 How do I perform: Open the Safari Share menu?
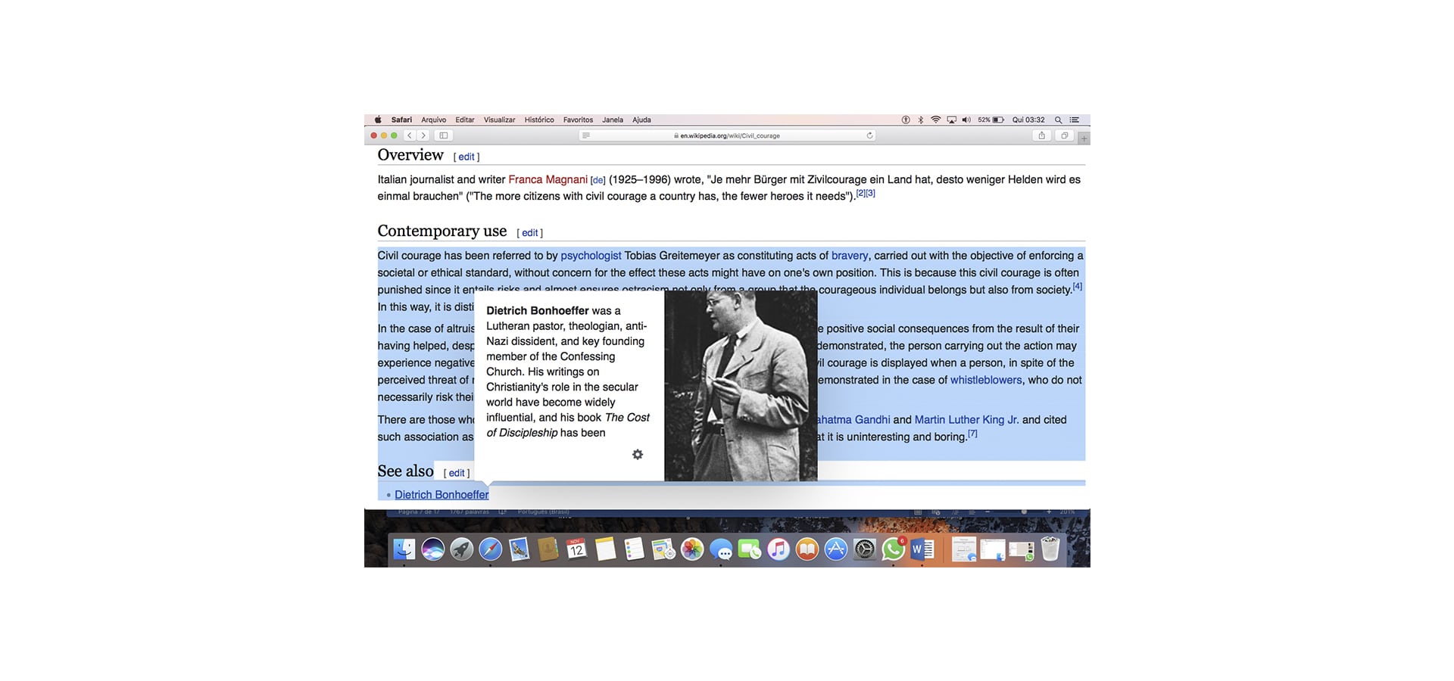1041,135
